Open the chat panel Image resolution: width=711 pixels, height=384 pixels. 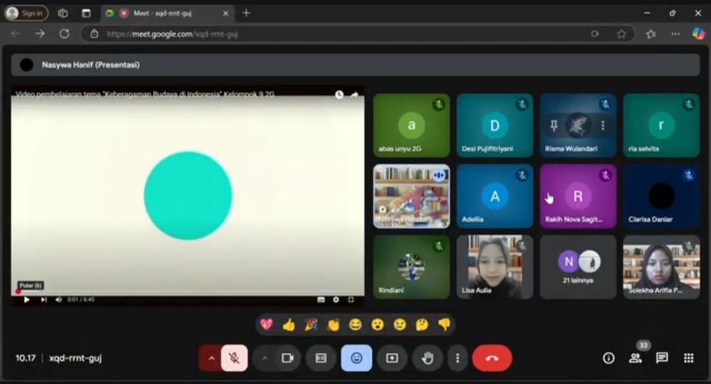pyautogui.click(x=662, y=358)
